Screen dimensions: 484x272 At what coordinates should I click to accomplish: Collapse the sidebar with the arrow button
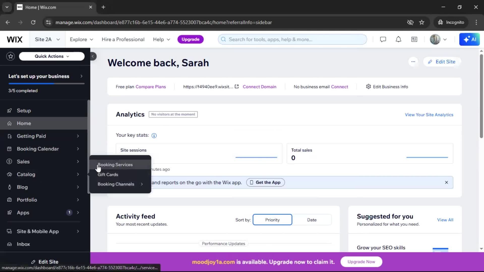(93, 56)
